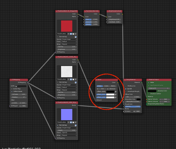Screen dimensions: 176x149
Task: Click the folder icon in the NRM image node
Action: 73,122
